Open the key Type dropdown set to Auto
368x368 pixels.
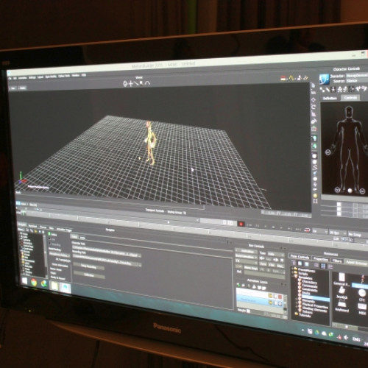point(275,254)
